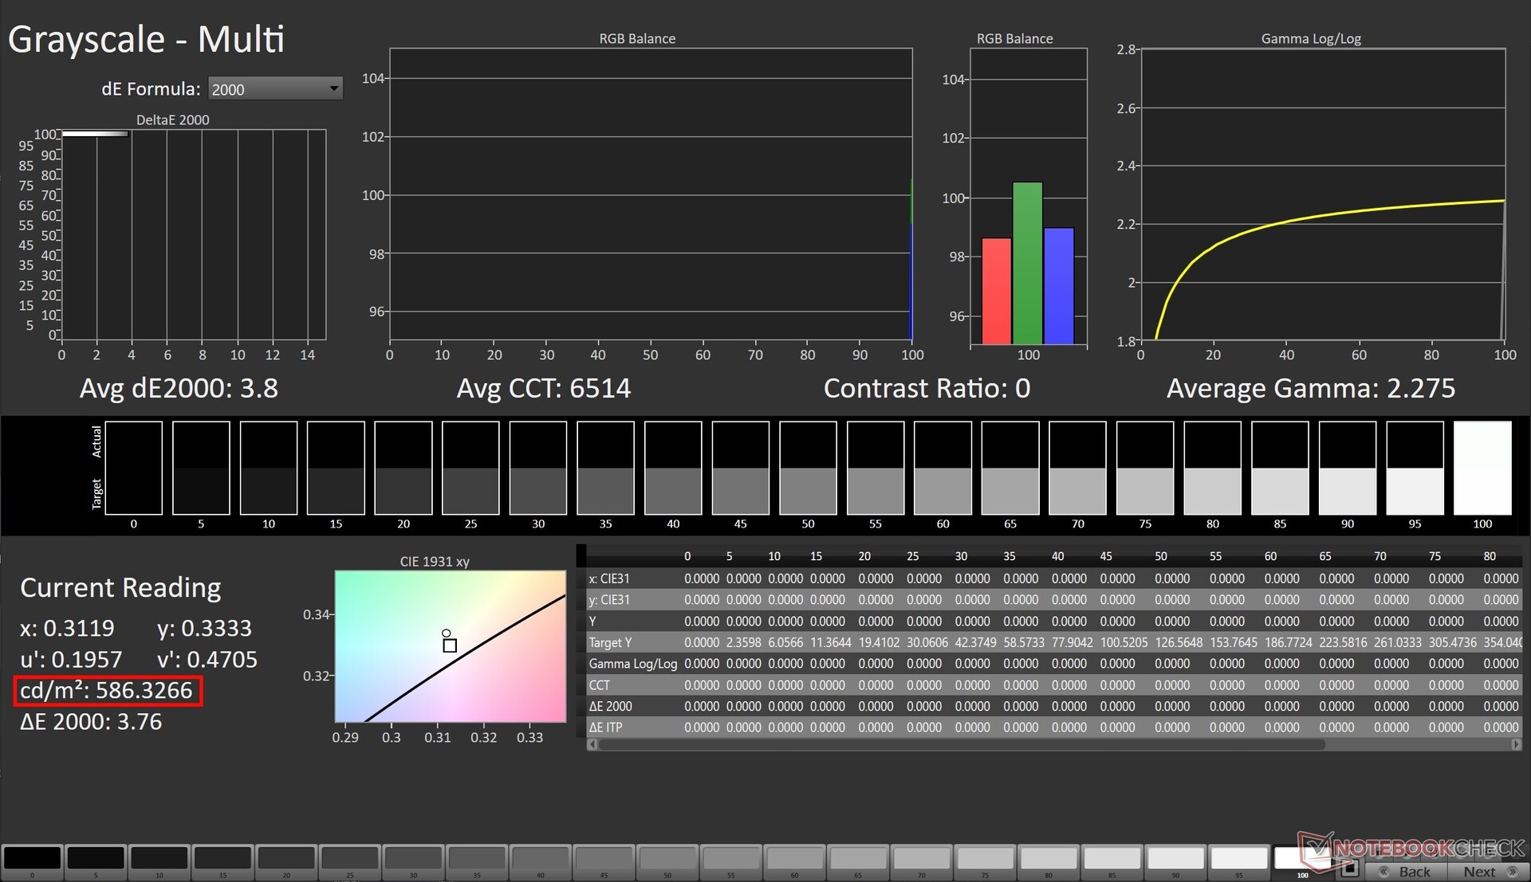Select the 0 percent black patch button
Screen dimensions: 1531x882
pyautogui.click(x=32, y=859)
